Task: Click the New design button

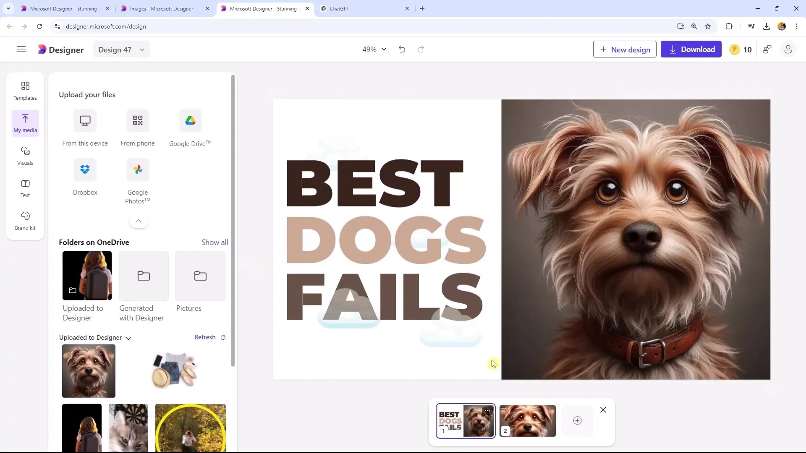Action: coord(624,49)
